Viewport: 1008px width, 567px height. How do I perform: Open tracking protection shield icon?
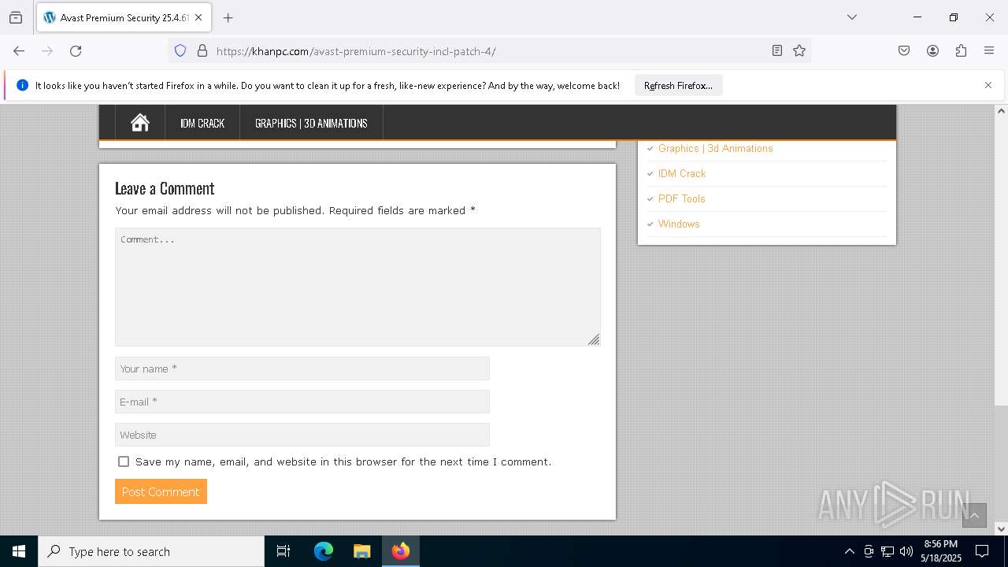tap(180, 50)
